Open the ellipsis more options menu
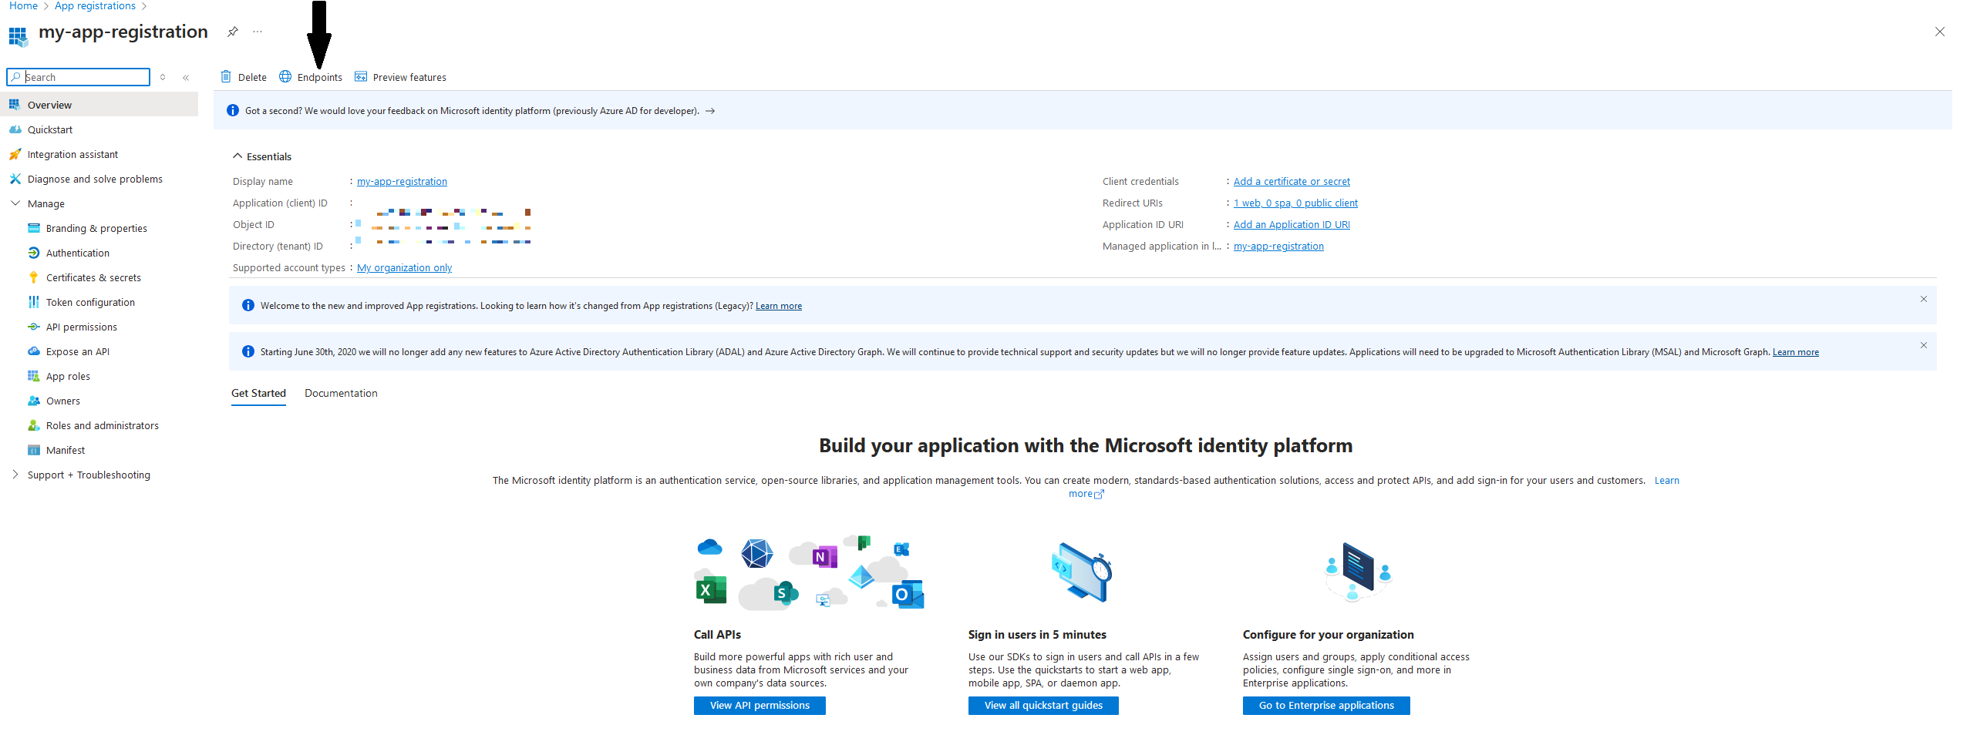 coord(258,32)
